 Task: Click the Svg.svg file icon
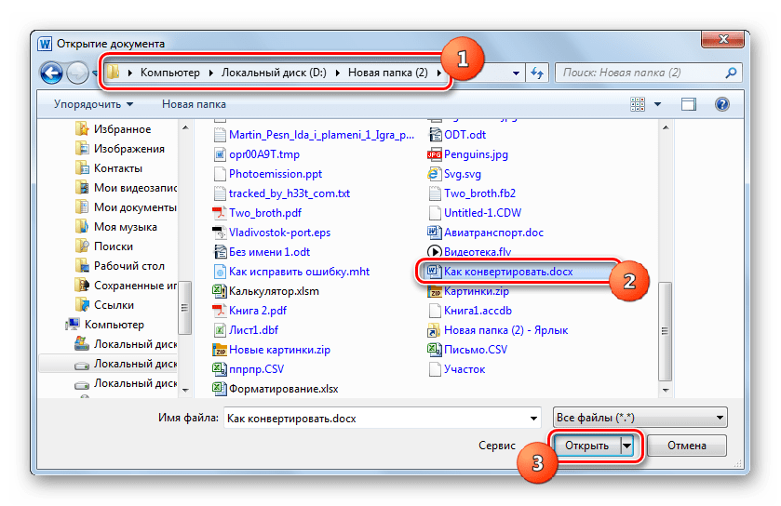[435, 174]
